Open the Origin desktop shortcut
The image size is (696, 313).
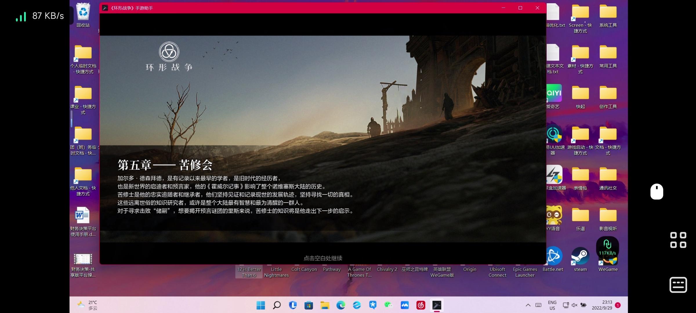pyautogui.click(x=470, y=269)
